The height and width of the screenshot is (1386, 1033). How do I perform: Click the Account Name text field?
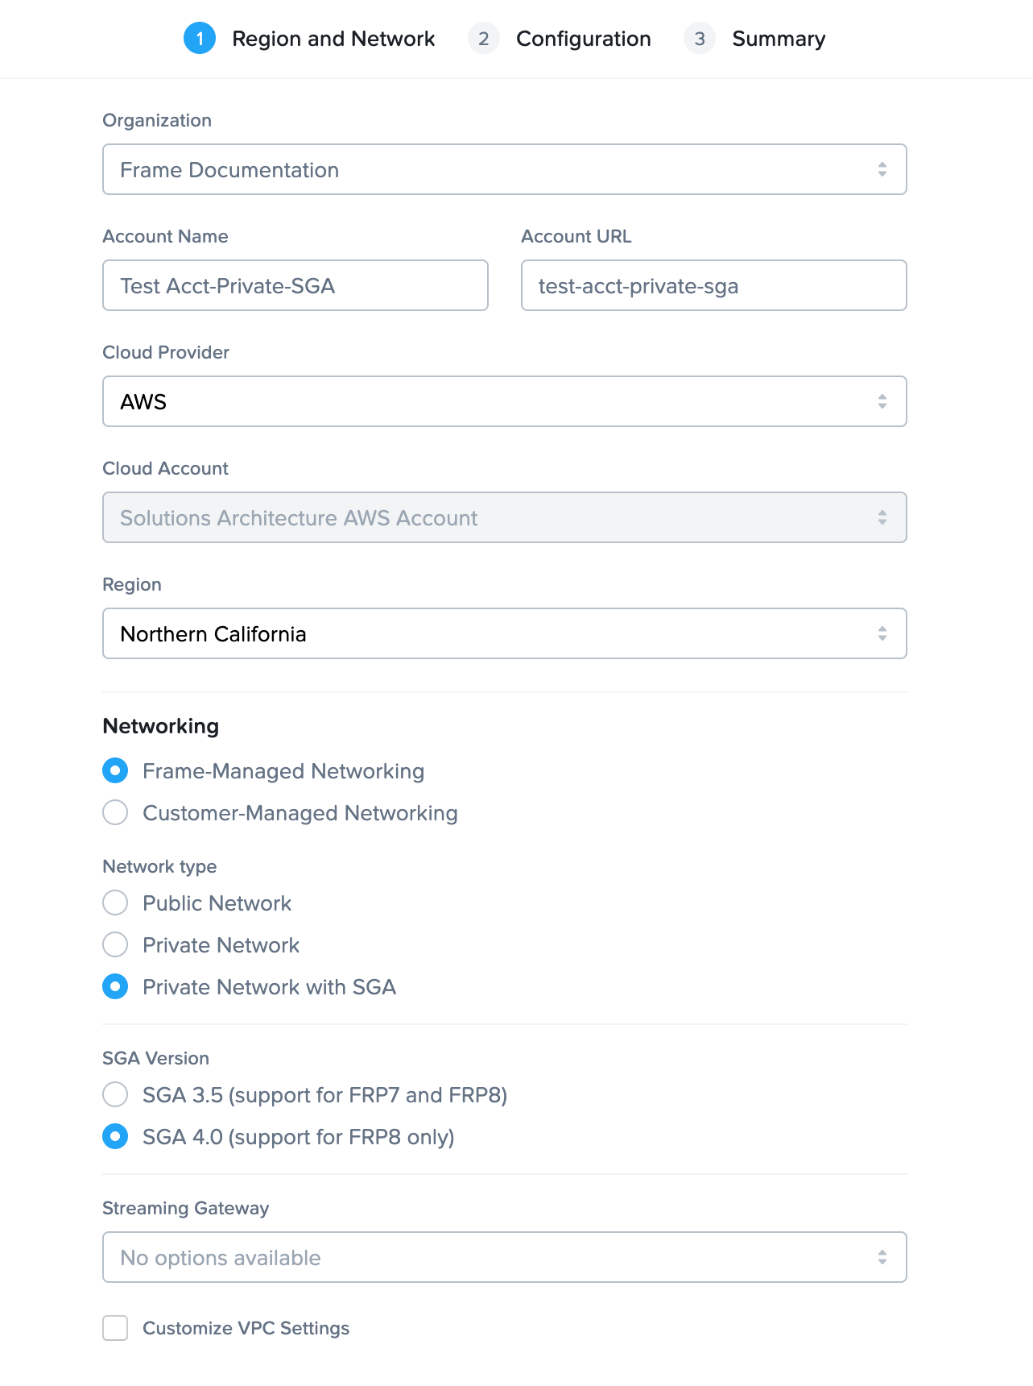tap(295, 285)
